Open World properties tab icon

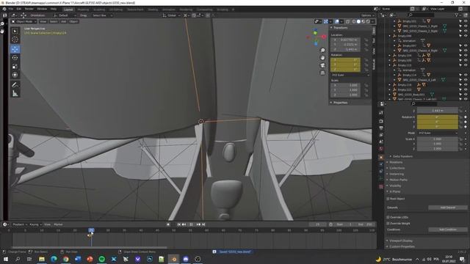[x=381, y=149]
